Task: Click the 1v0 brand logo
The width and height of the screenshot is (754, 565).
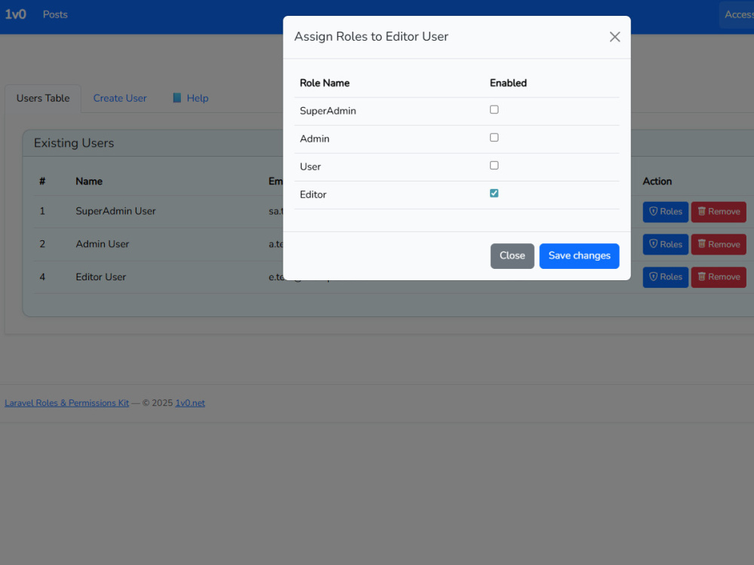Action: tap(15, 14)
